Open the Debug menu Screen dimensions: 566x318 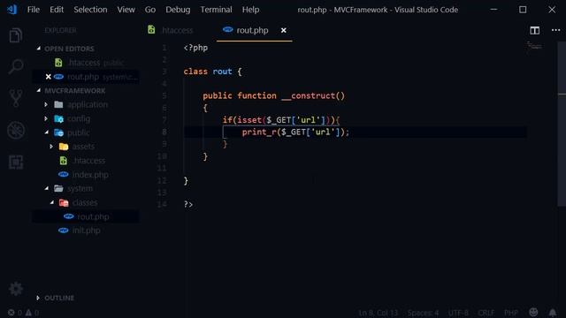[178, 10]
